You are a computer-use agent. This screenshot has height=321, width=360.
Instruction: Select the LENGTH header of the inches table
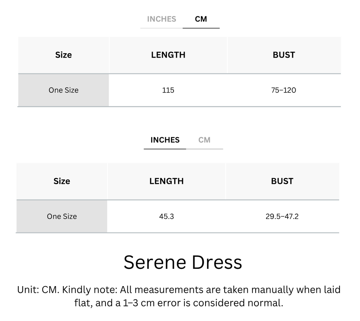point(166,181)
